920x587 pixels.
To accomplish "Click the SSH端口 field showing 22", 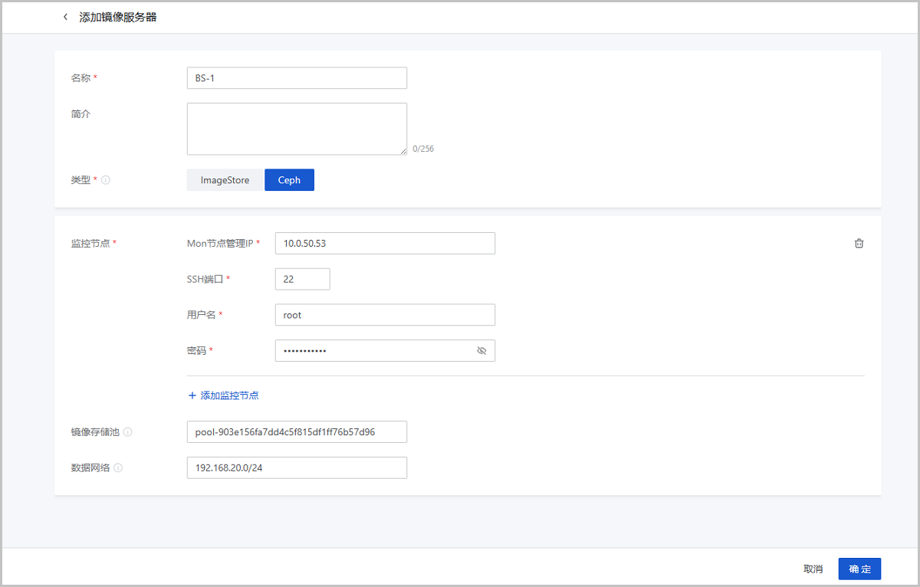I will click(302, 279).
